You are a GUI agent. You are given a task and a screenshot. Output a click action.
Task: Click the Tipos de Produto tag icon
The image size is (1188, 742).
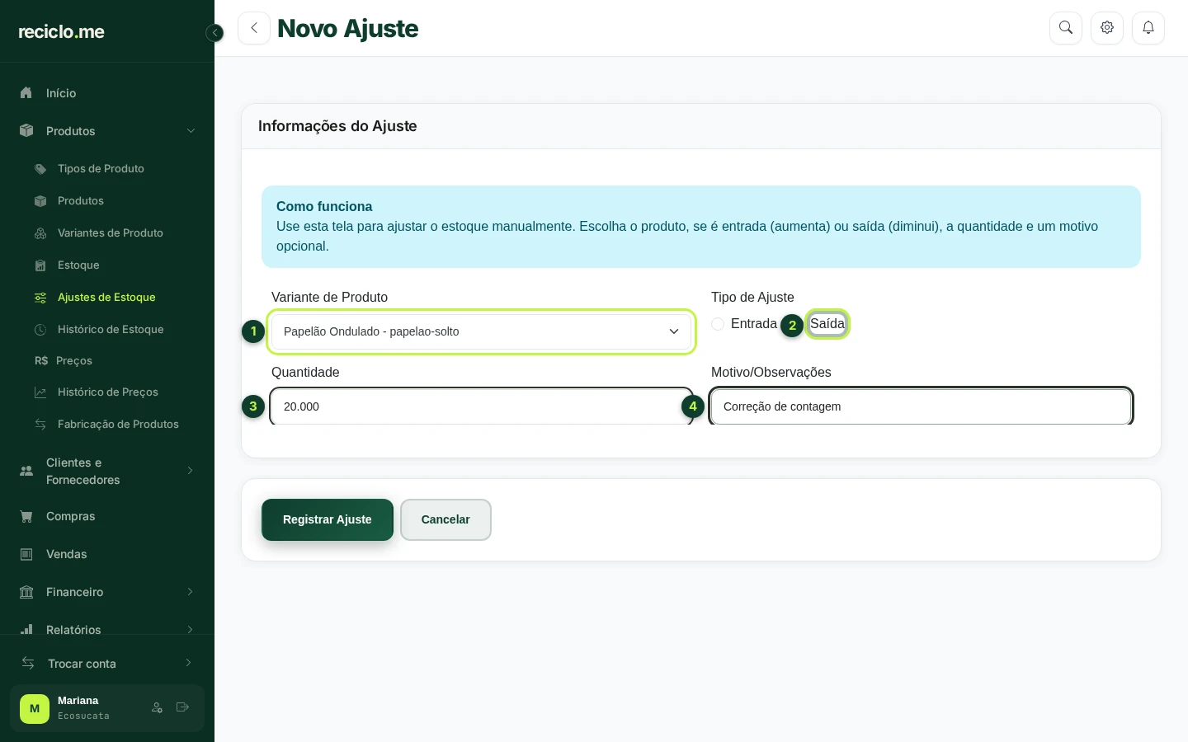[x=40, y=169]
